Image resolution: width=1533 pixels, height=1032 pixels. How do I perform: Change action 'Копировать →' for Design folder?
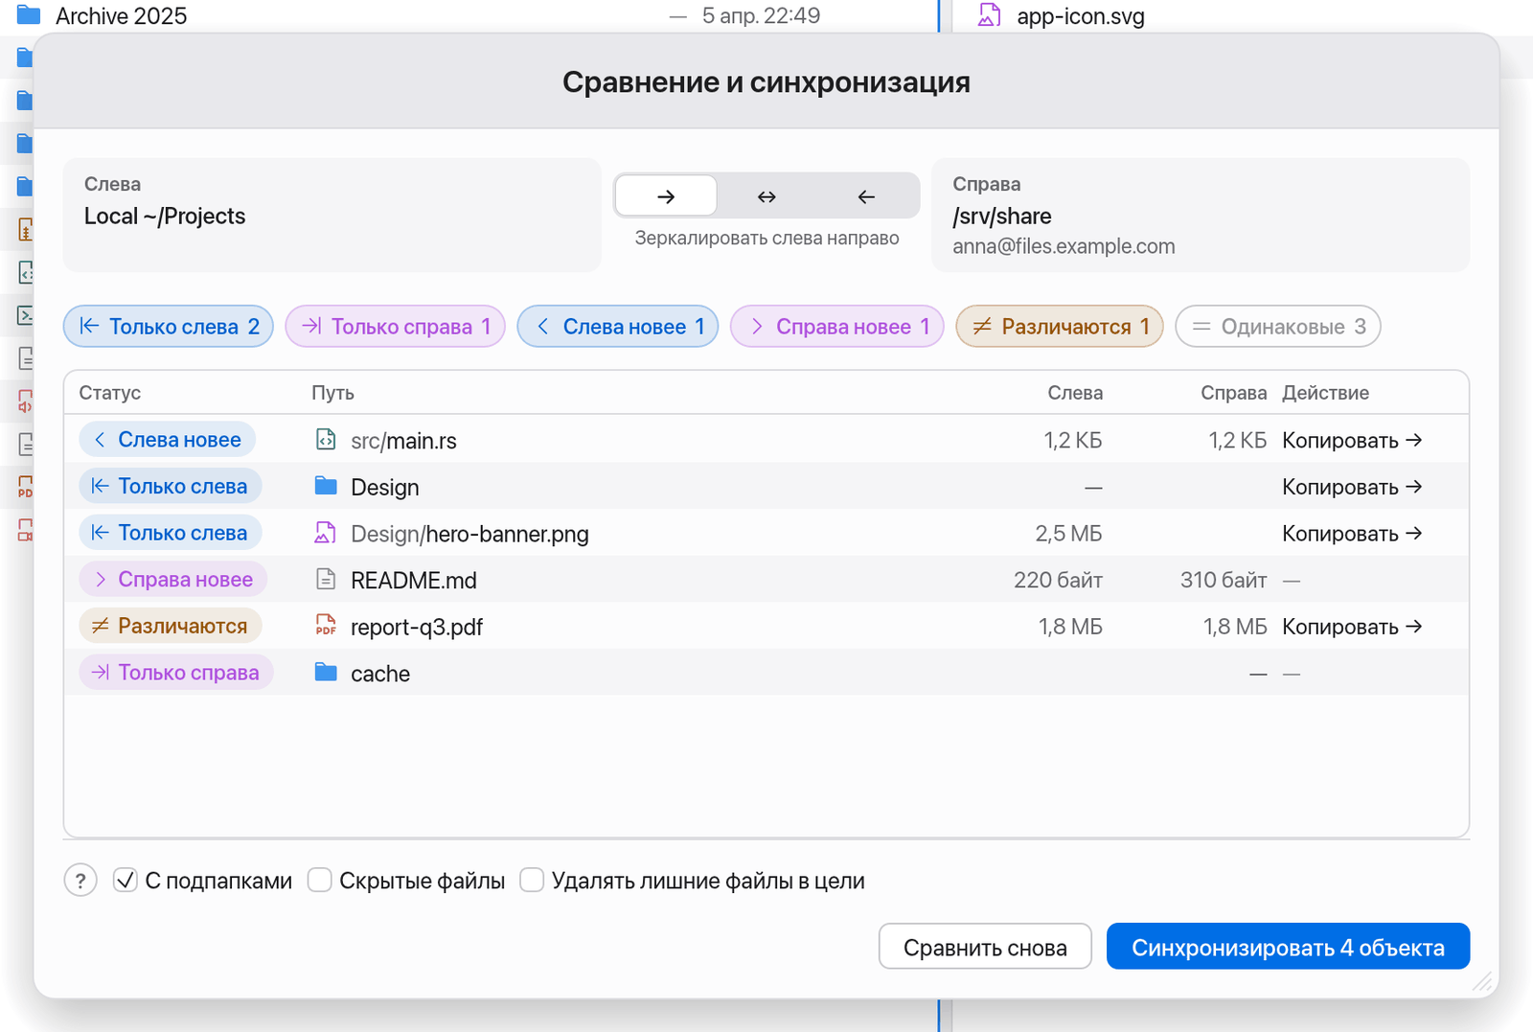[x=1352, y=487]
